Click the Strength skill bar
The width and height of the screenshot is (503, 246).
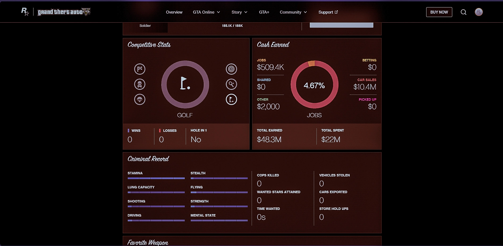[x=219, y=206]
